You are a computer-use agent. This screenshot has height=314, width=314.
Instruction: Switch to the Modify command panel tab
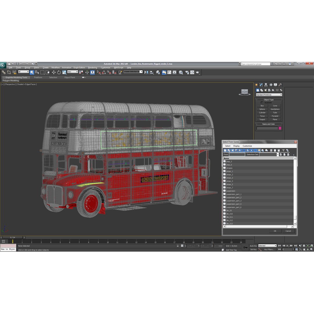click(x=261, y=85)
